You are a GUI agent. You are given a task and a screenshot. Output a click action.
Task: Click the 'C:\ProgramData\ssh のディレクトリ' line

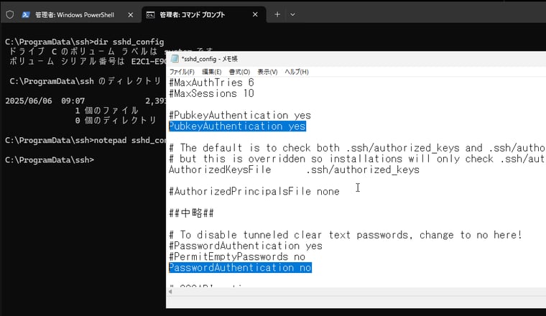[x=85, y=81]
